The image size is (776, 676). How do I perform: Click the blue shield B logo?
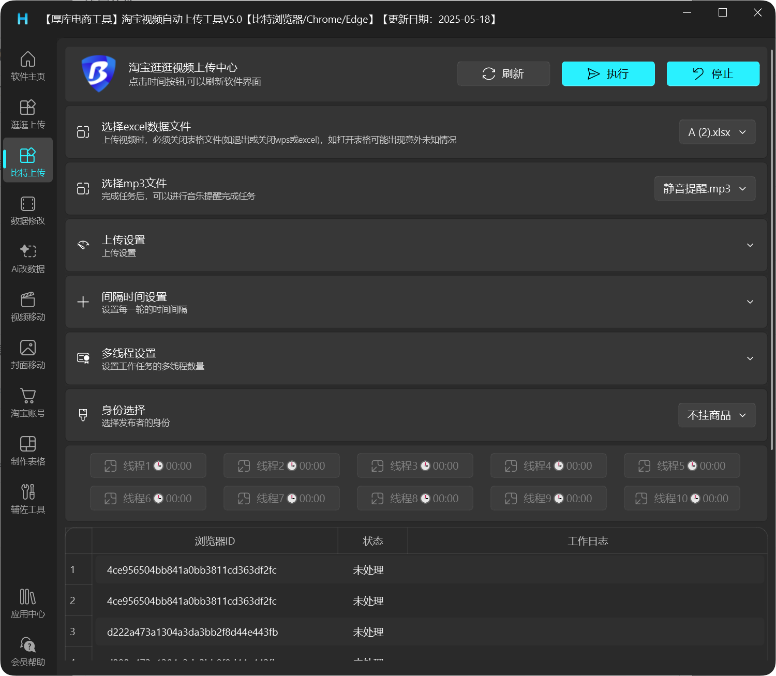[98, 73]
